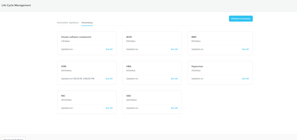This screenshot has width=297, height=140.
Task: Click the Life Cycle Management page title
Action: pyautogui.click(x=16, y=5)
